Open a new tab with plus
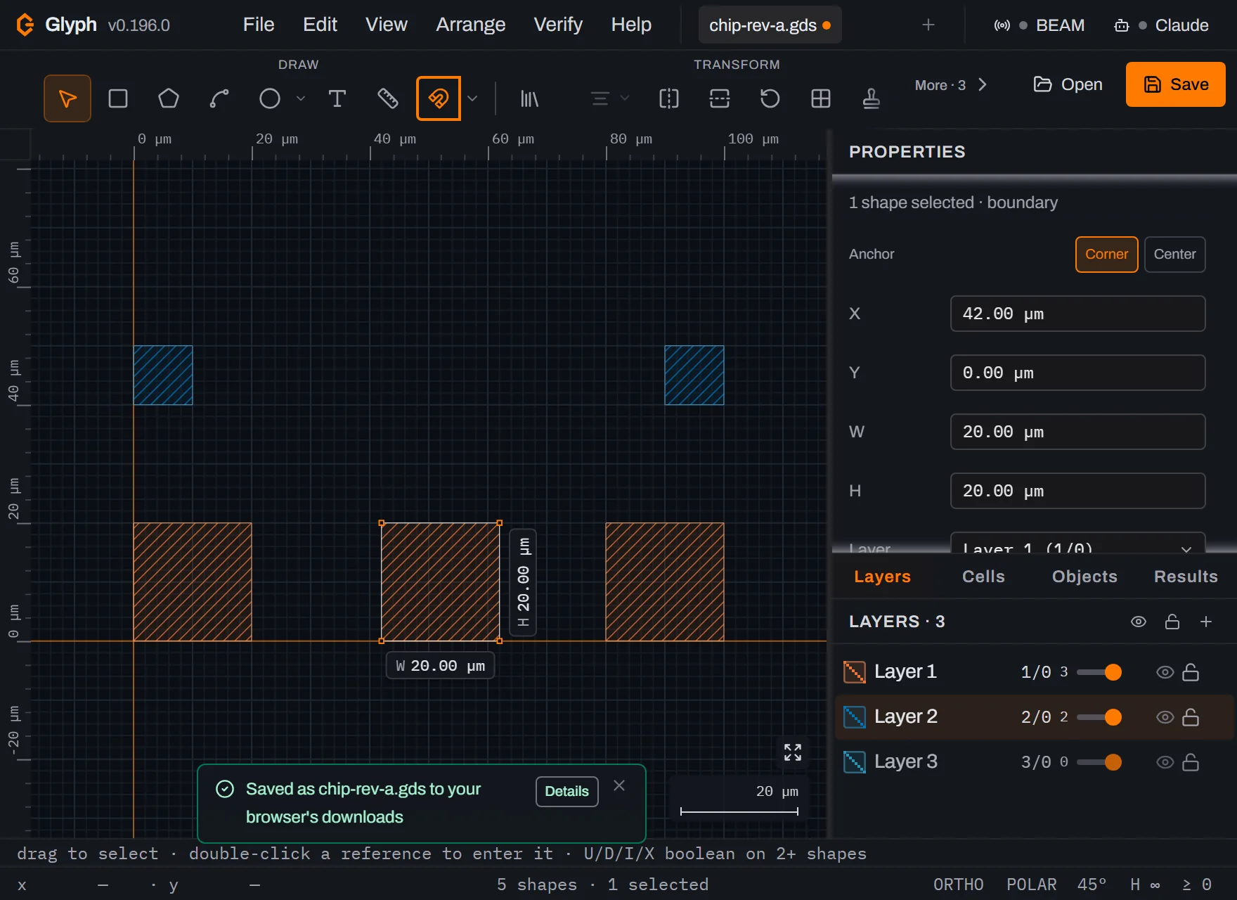Screen dimensions: 1237x900 coord(928,25)
